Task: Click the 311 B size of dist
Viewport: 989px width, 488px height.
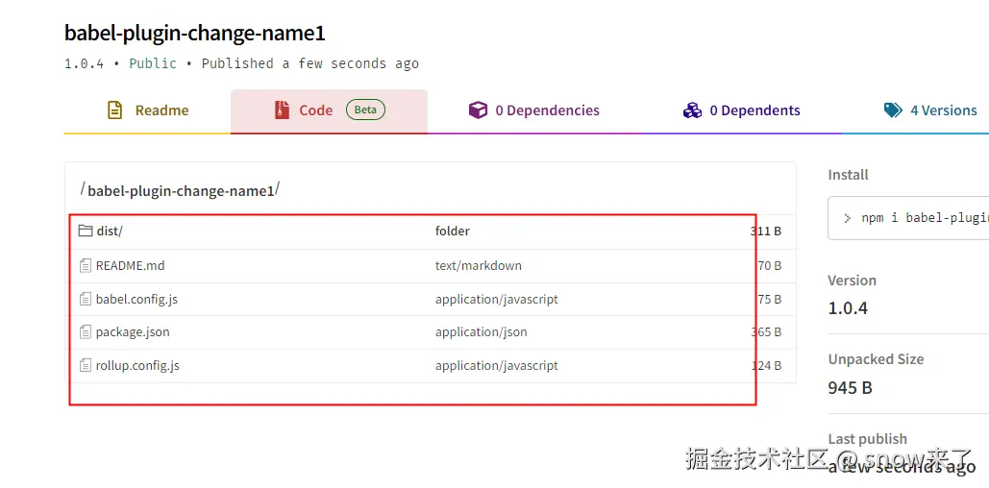Action: click(766, 231)
